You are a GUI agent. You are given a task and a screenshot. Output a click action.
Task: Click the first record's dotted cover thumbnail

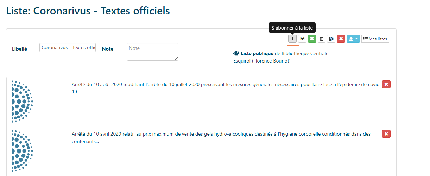tap(23, 102)
